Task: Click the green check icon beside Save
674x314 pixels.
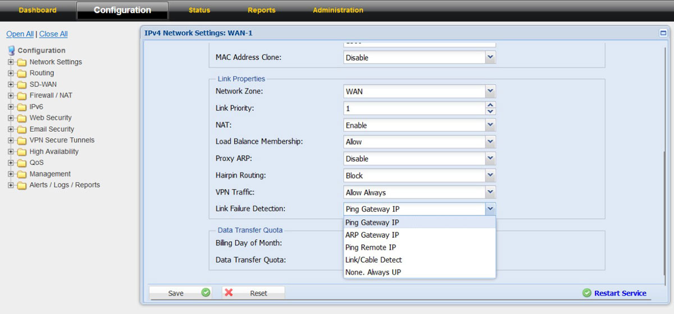Action: tap(206, 293)
